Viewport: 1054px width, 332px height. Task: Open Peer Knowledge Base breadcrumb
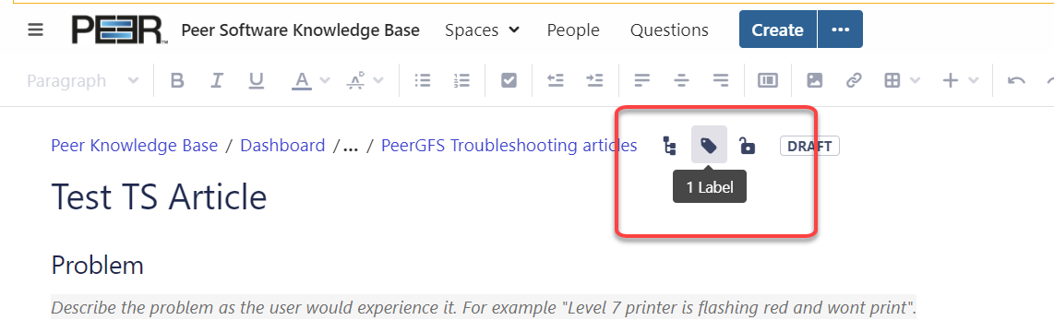click(135, 145)
